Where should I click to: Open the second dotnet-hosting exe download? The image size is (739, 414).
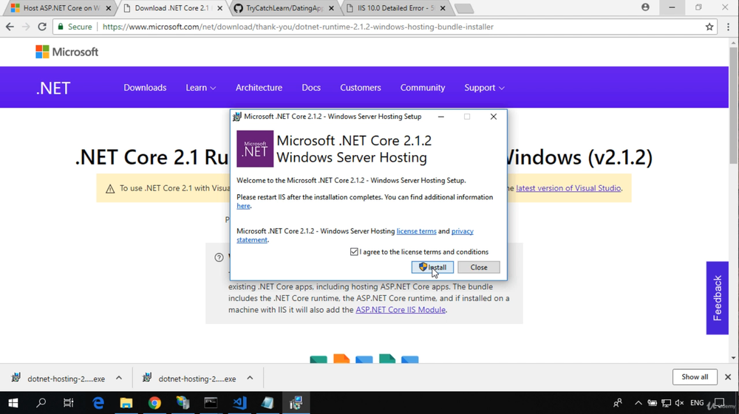coord(190,379)
